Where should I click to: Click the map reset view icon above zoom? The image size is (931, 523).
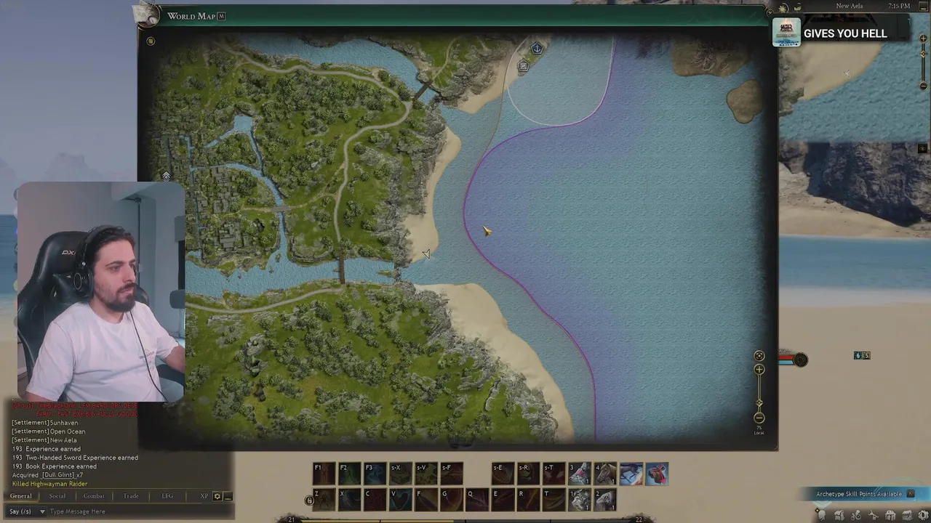[759, 356]
